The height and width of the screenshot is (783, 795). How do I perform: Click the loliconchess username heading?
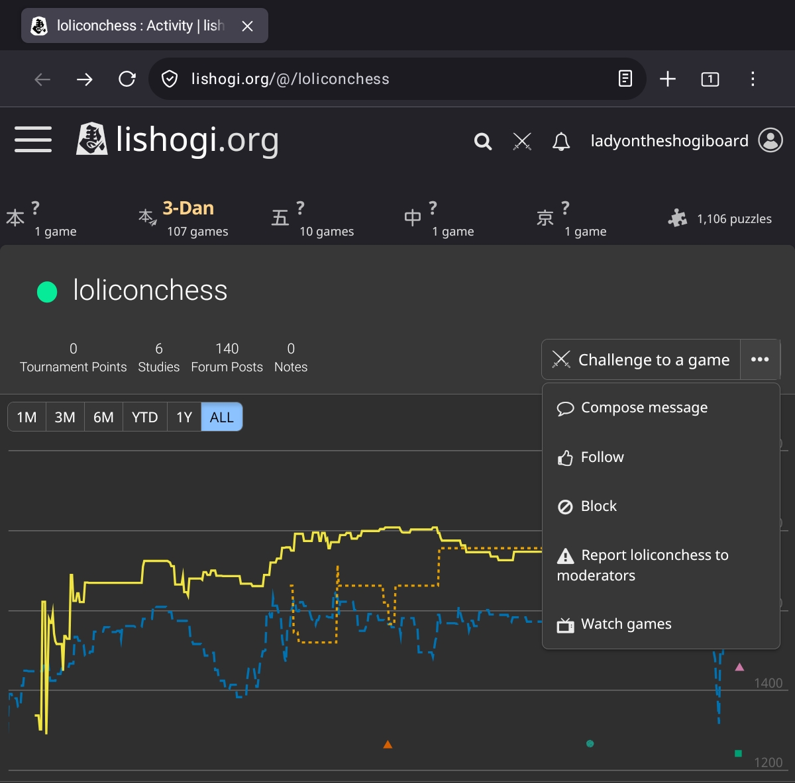pos(150,291)
